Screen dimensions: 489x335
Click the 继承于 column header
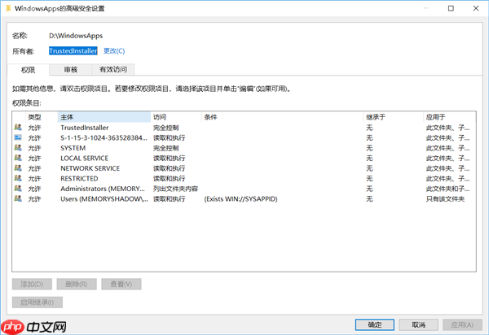[x=394, y=117]
